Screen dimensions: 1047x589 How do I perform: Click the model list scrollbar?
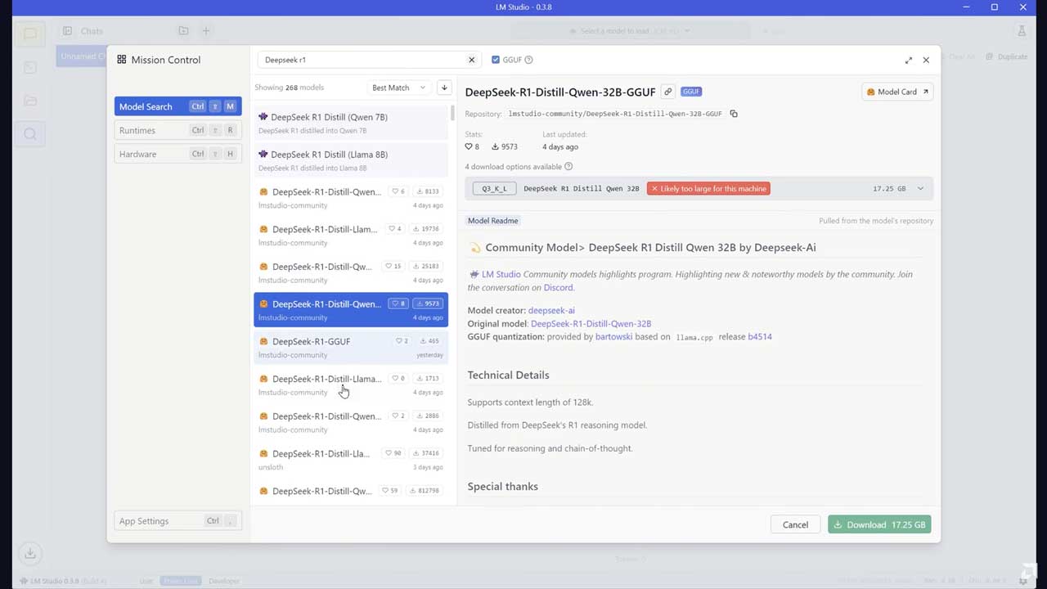point(452,113)
